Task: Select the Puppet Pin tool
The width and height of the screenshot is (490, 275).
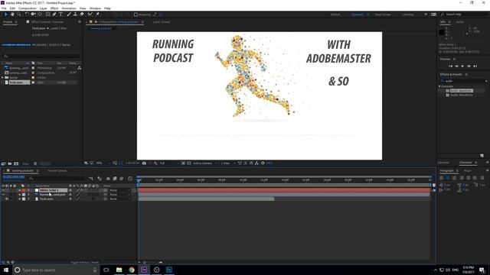Action: [x=97, y=15]
